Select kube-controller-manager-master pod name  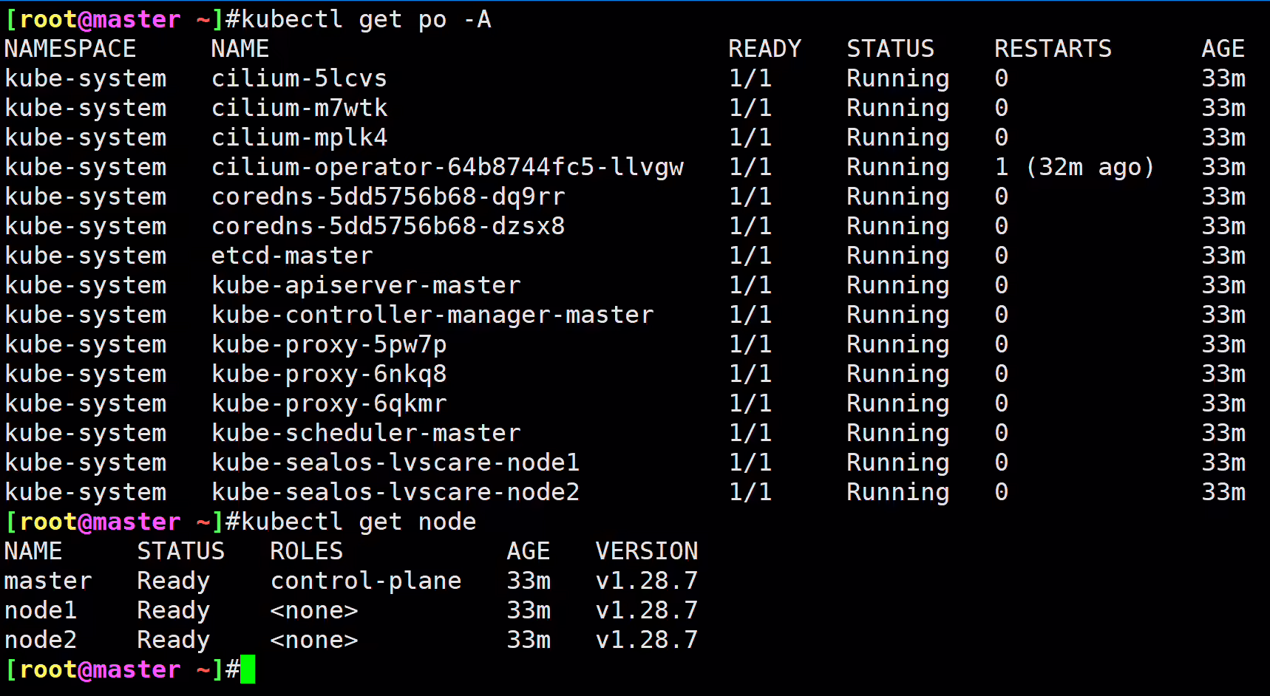tap(432, 315)
